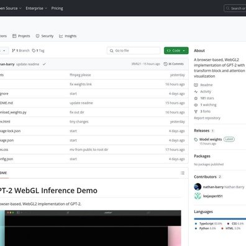Focus the Go to file field
Screen dimensions: 246x246
pos(134,50)
